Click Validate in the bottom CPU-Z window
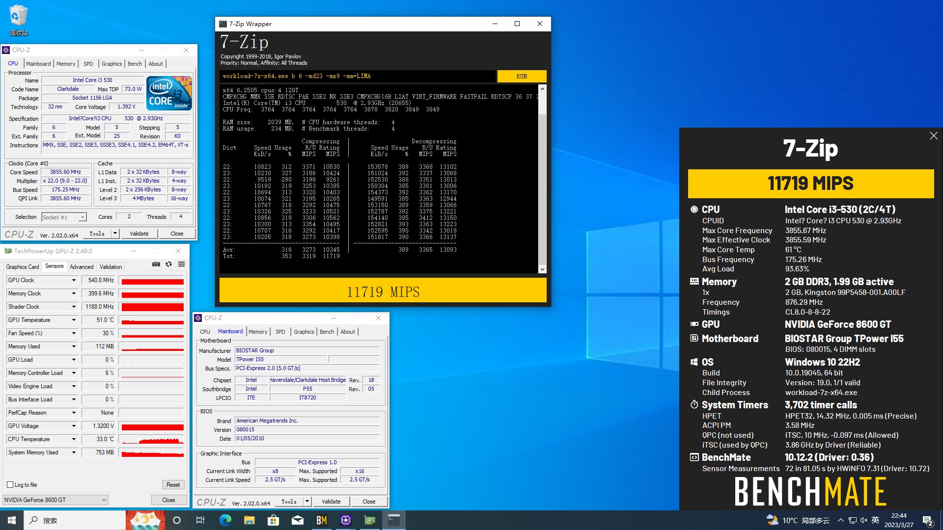 point(331,502)
